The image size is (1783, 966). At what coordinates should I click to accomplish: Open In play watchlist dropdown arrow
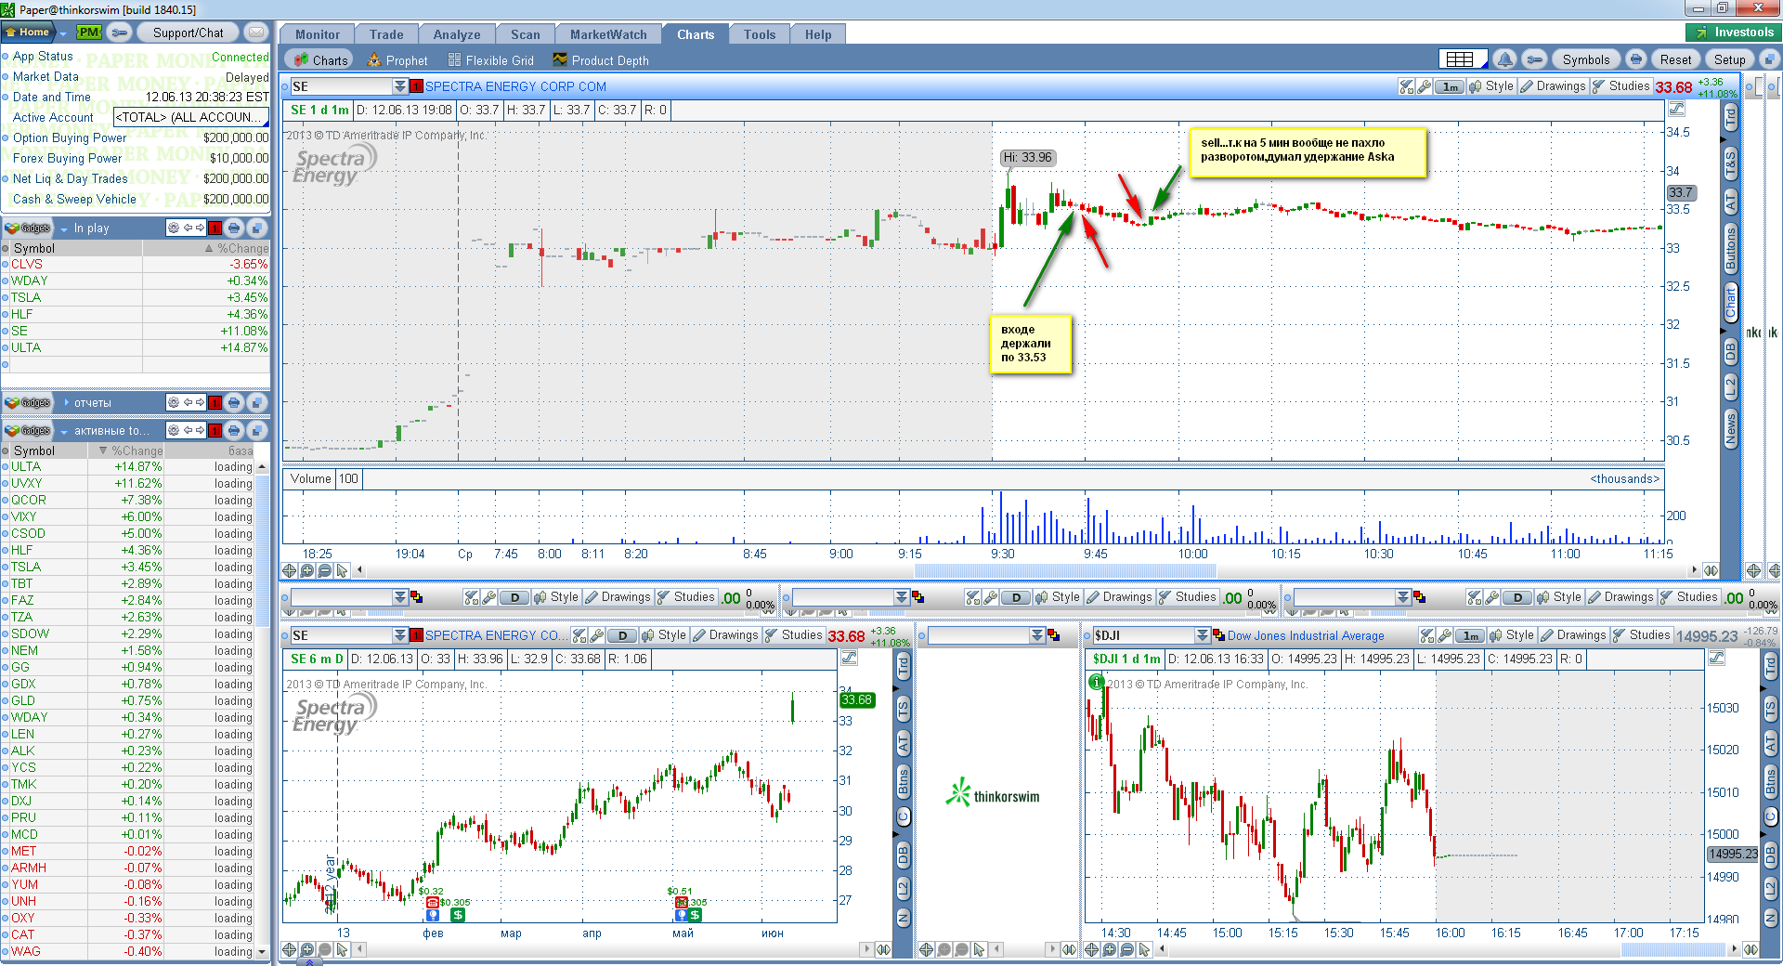(x=64, y=228)
